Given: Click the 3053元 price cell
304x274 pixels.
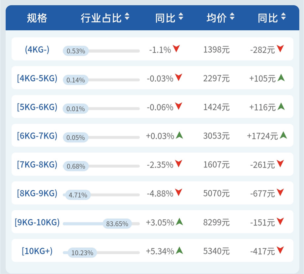Looking at the screenshot, I should point(216,136).
